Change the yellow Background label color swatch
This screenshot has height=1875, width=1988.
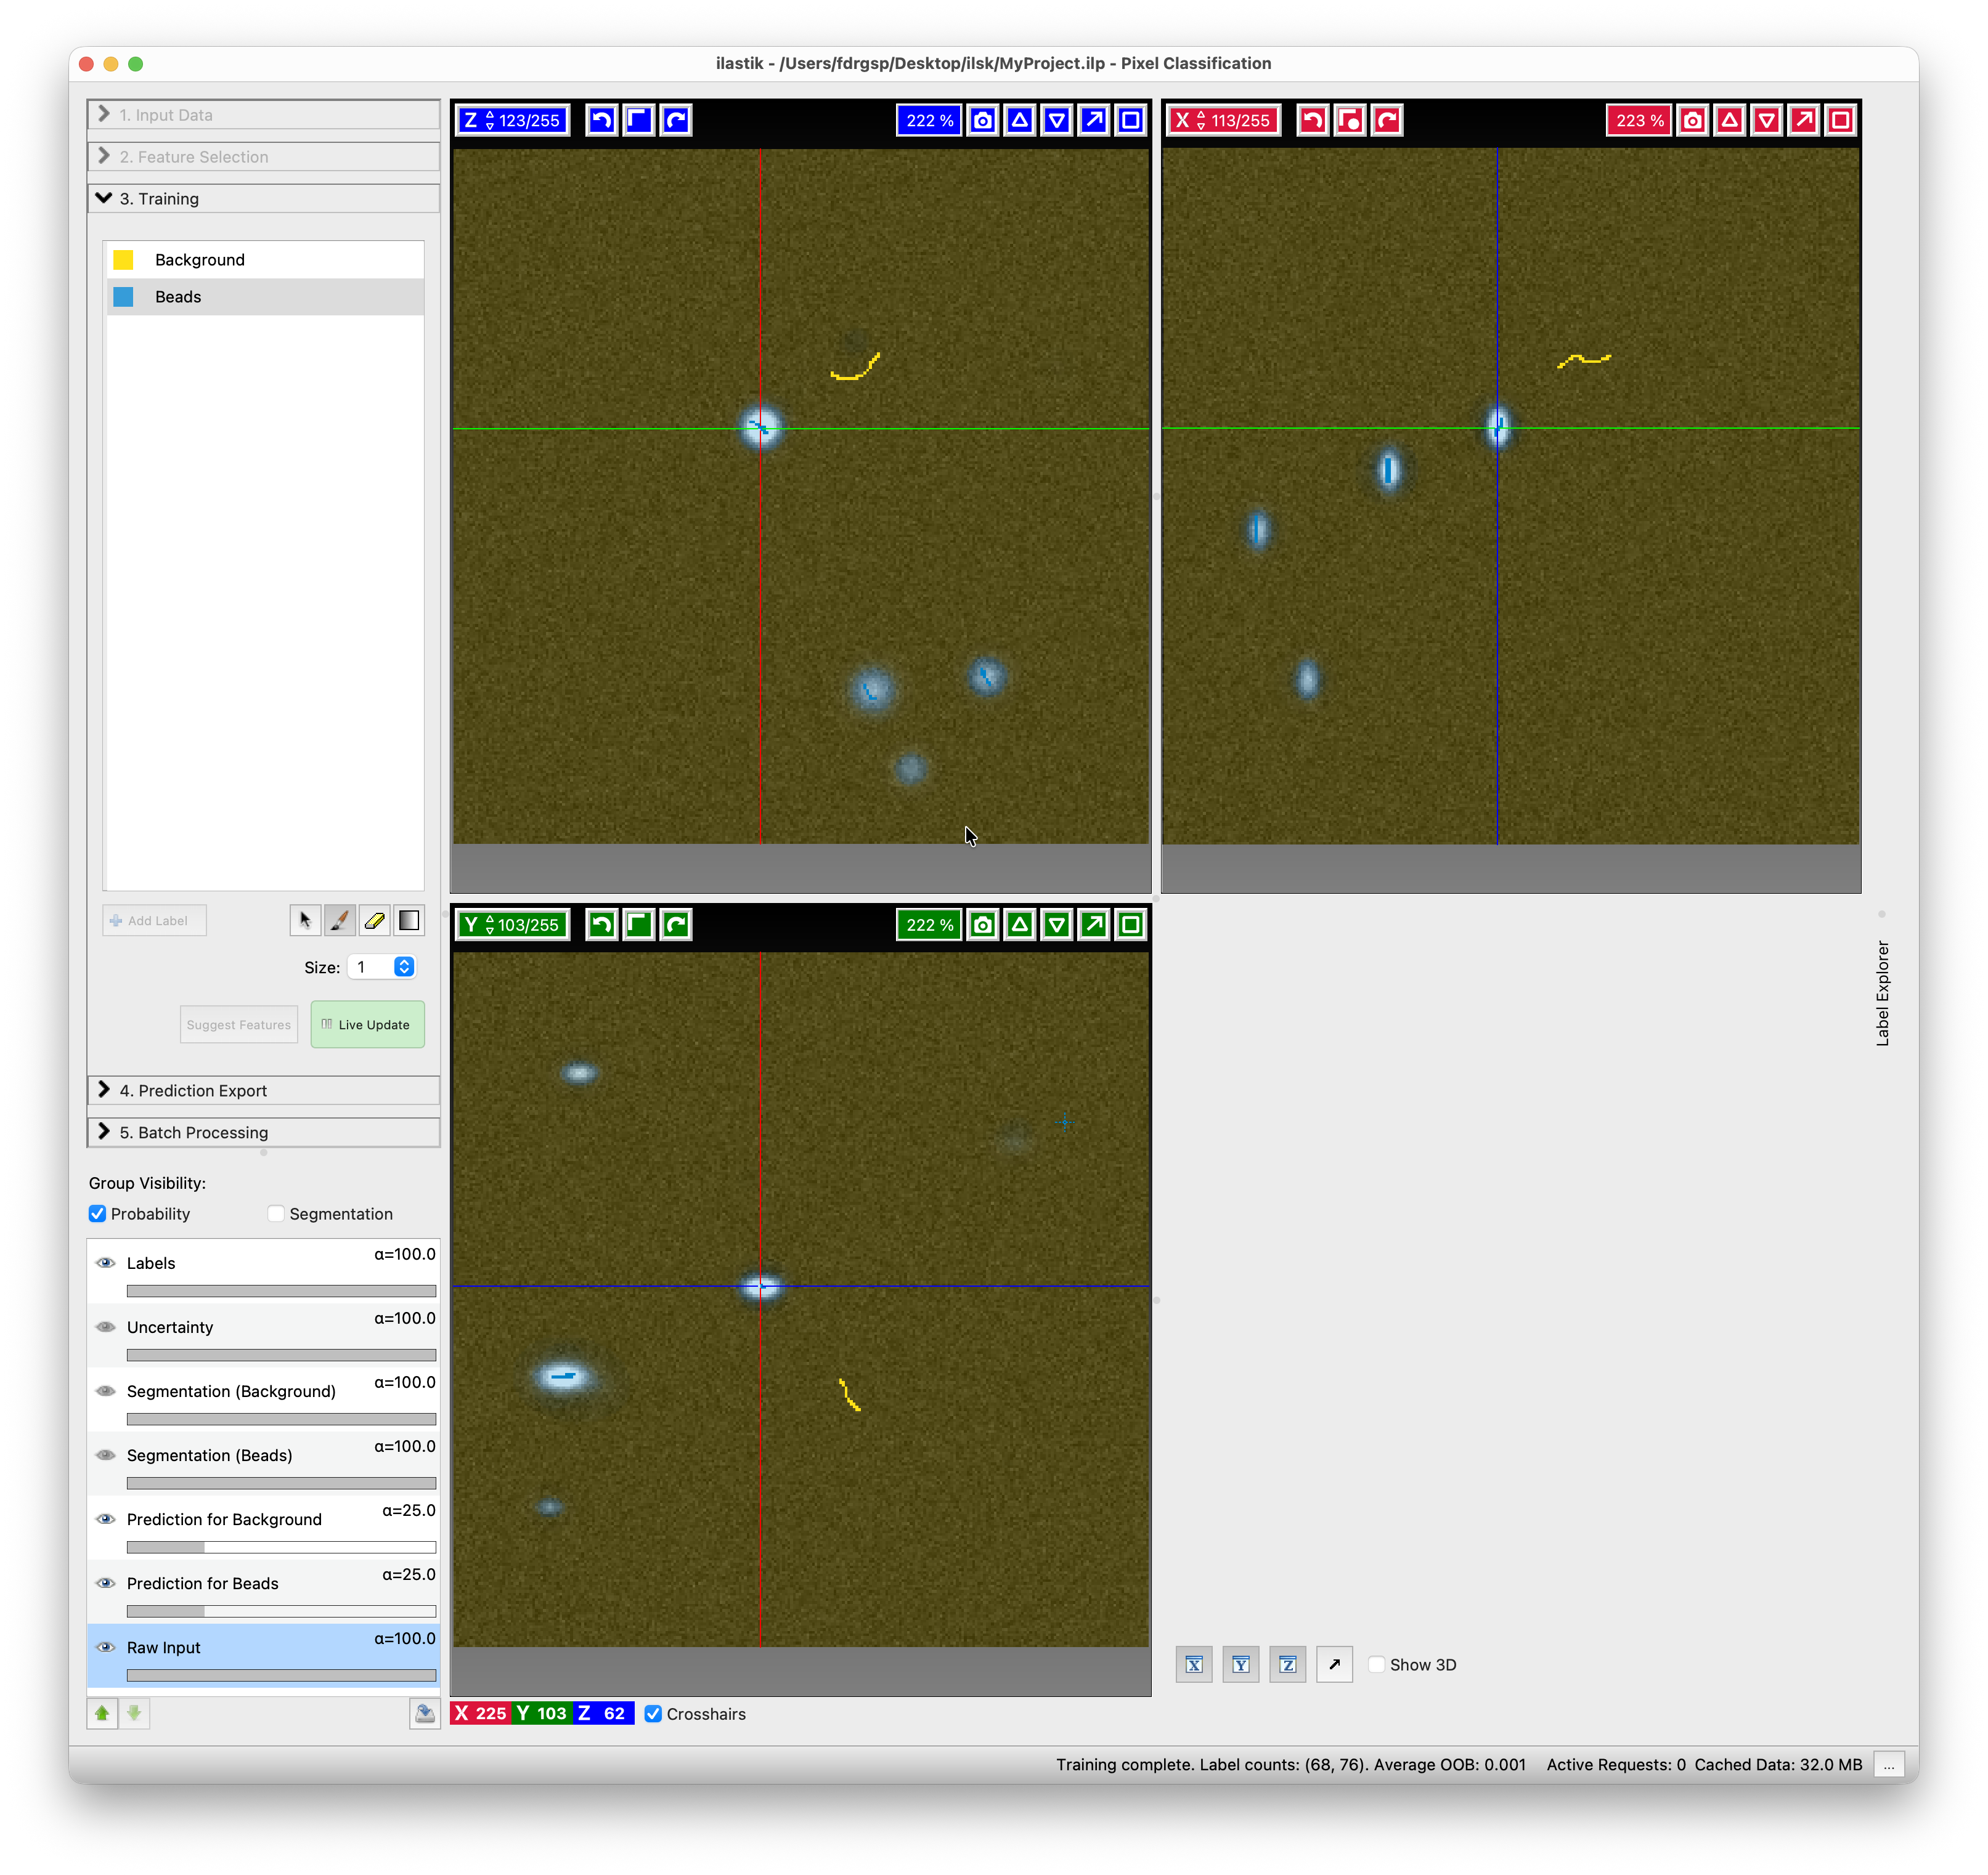click(123, 260)
